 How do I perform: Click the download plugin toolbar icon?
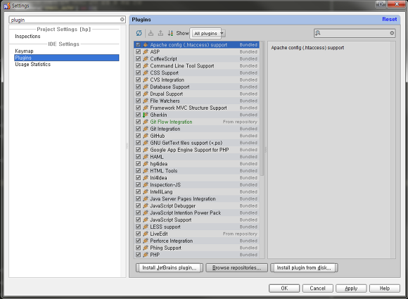[151, 33]
